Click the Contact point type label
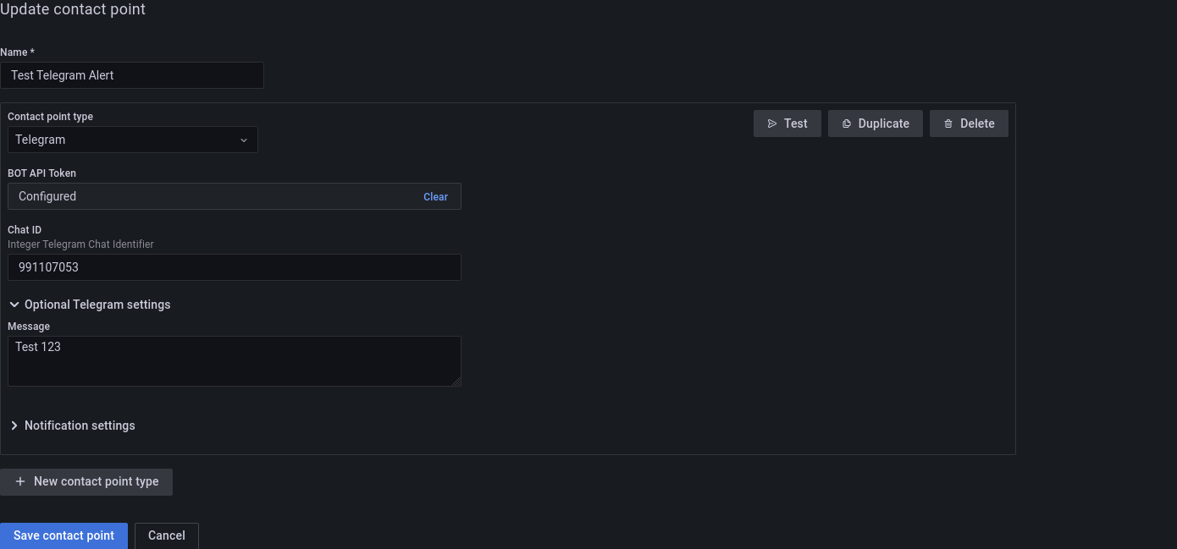The image size is (1177, 549). point(50,117)
